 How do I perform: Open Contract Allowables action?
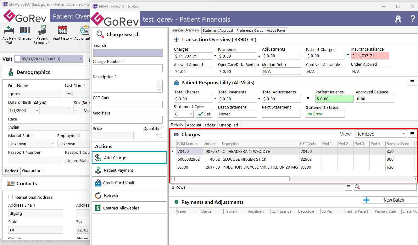pos(129,208)
